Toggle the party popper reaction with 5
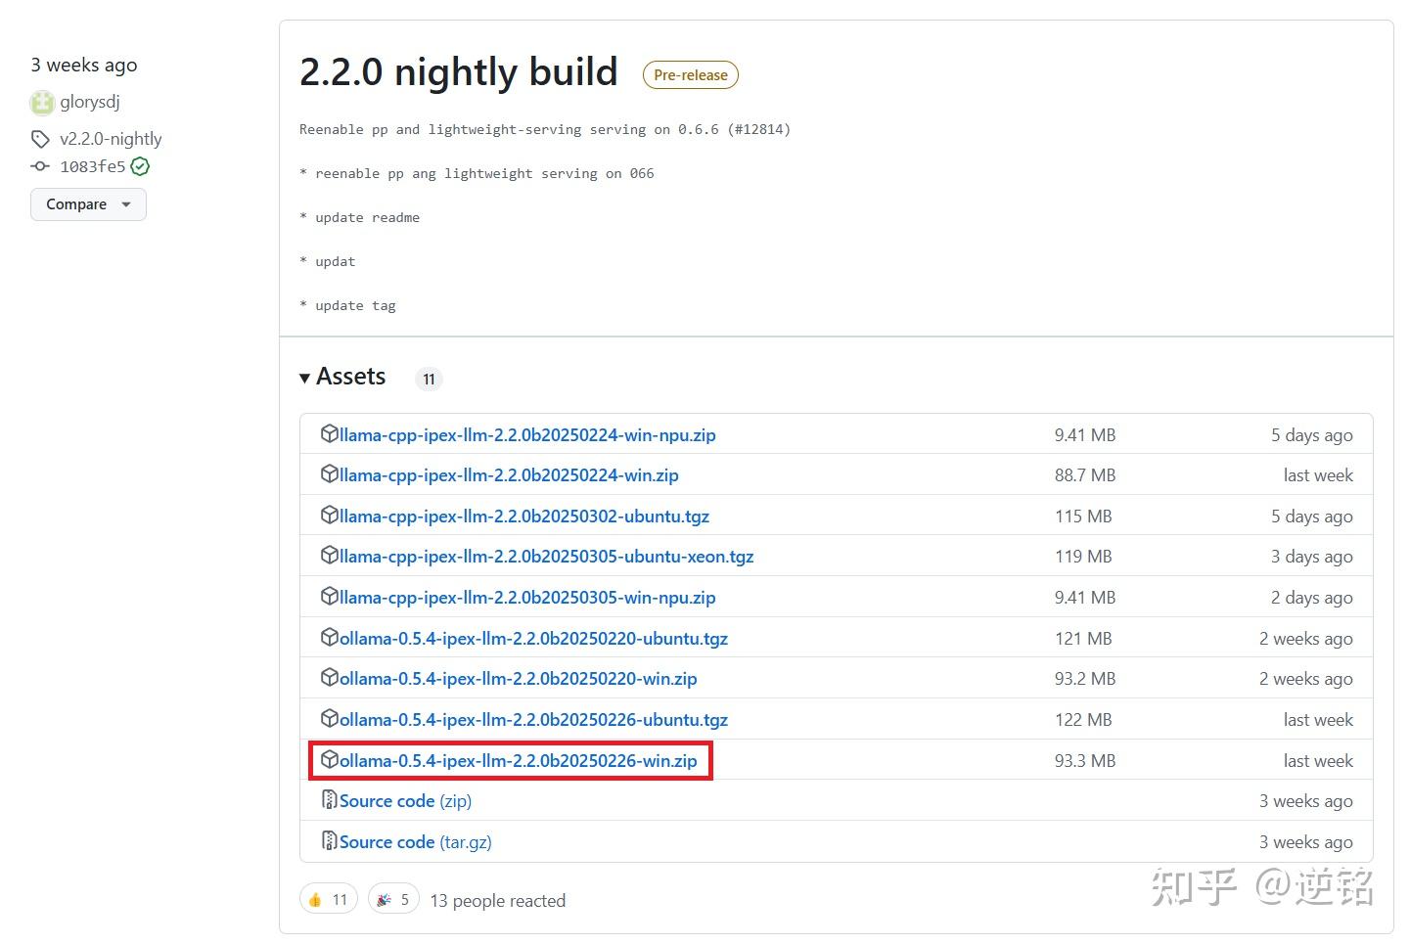The height and width of the screenshot is (944, 1410). pyautogui.click(x=393, y=899)
